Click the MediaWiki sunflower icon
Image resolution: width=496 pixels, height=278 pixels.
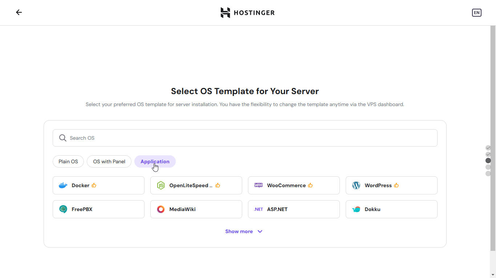click(161, 209)
